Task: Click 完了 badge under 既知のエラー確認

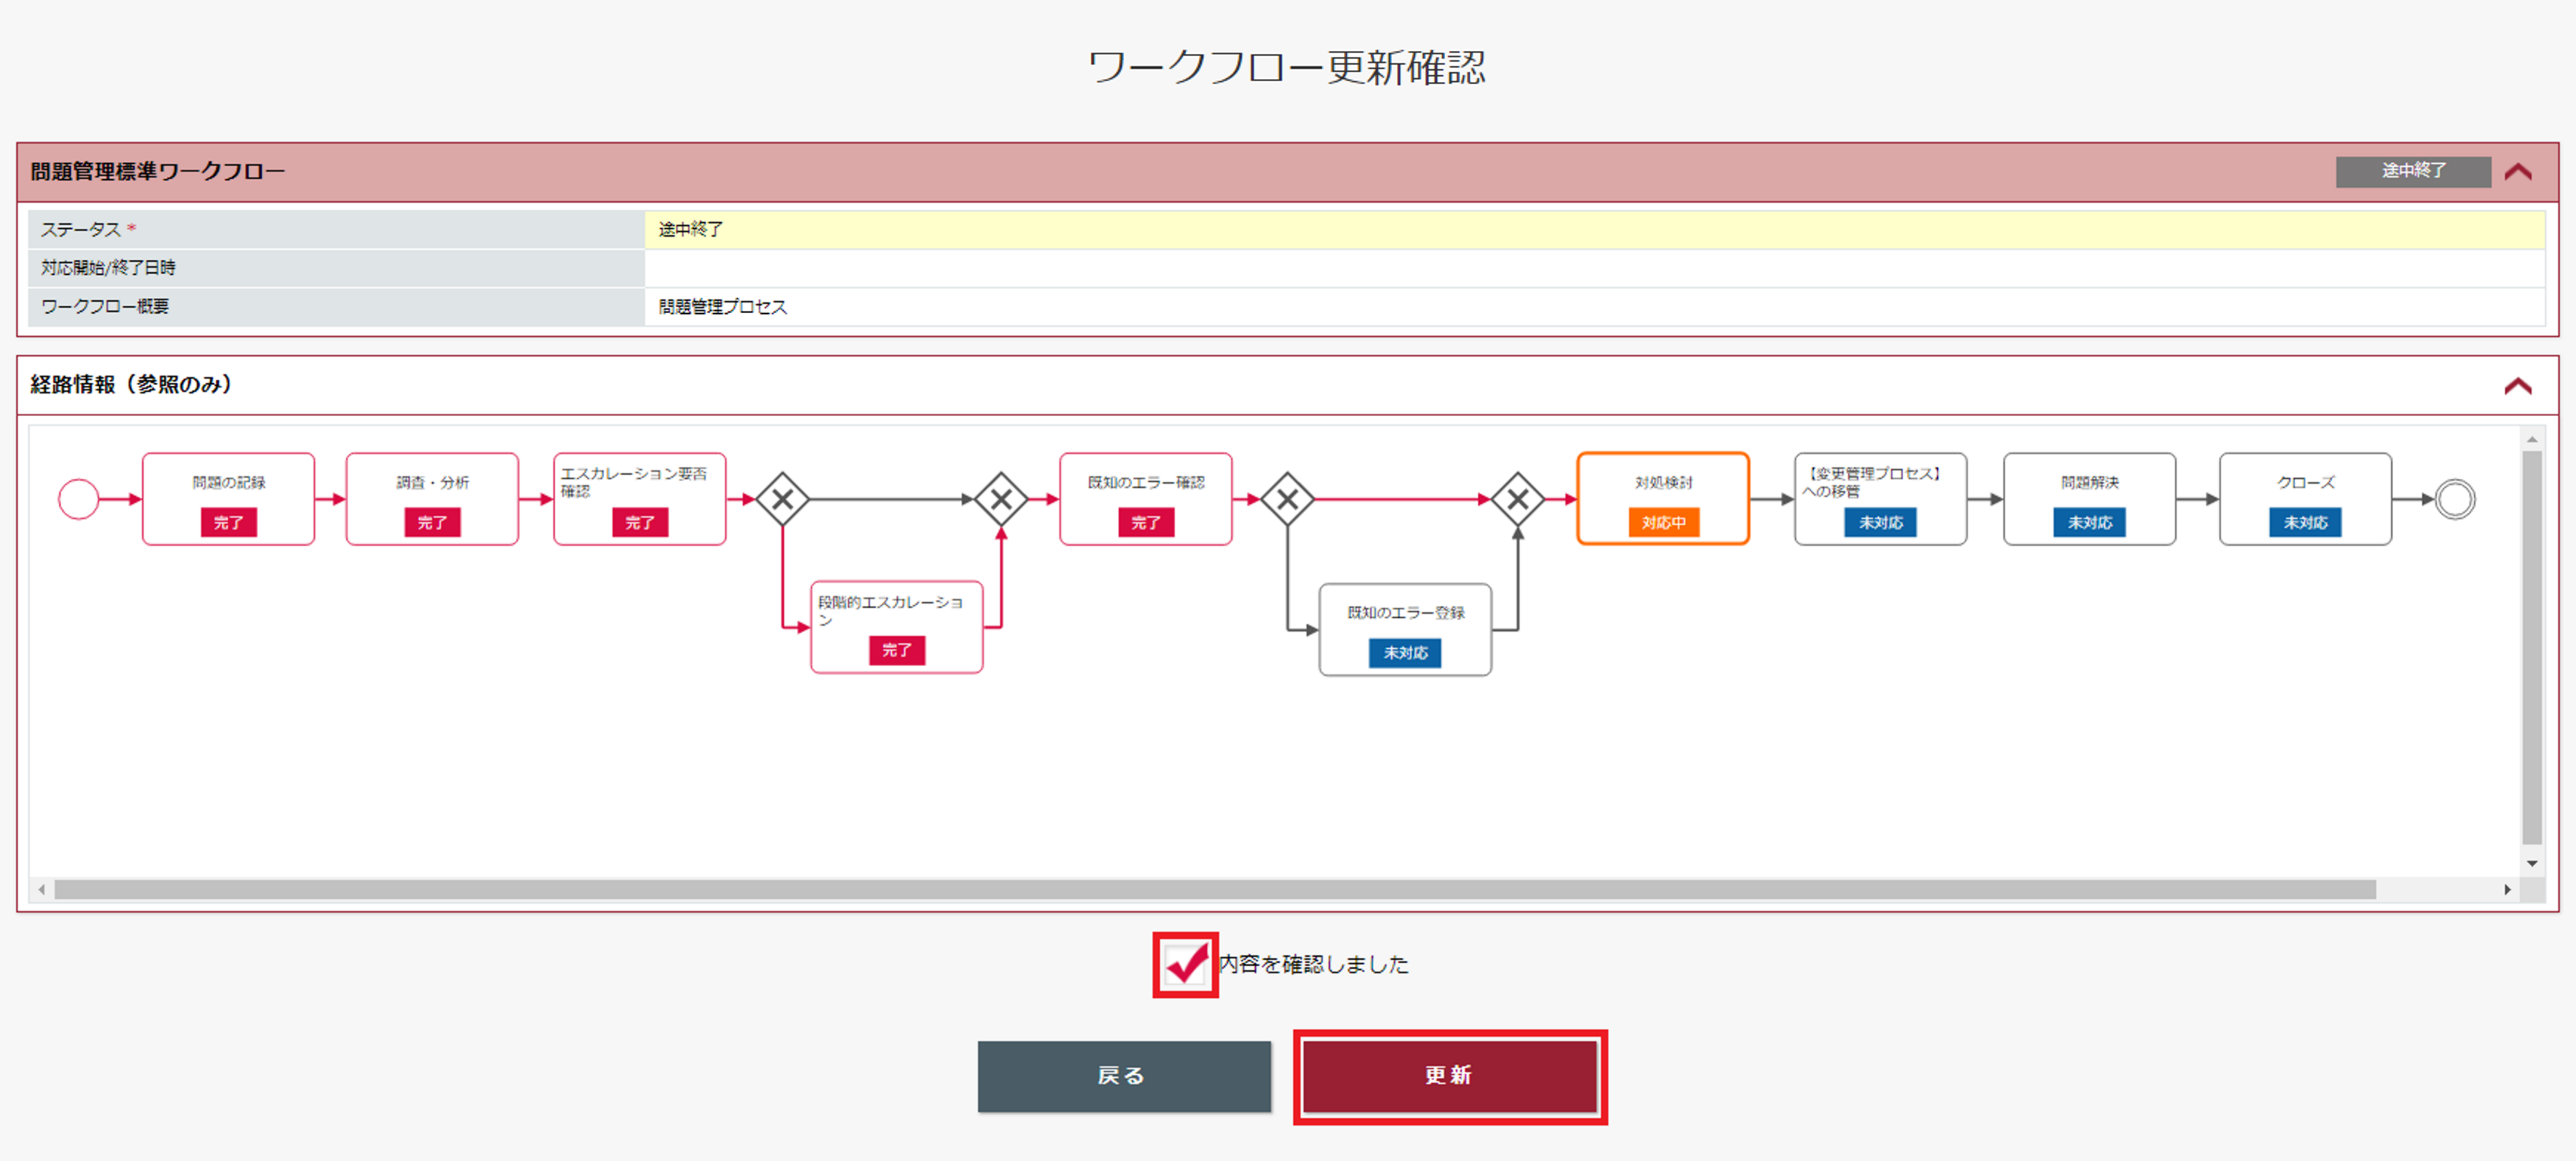Action: (x=1146, y=522)
